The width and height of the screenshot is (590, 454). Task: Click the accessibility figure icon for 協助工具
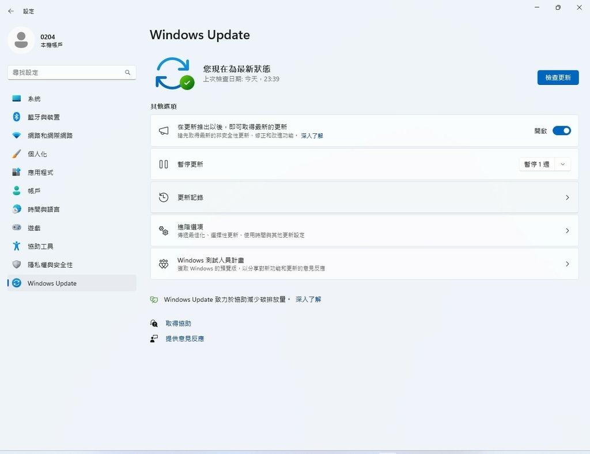click(17, 246)
